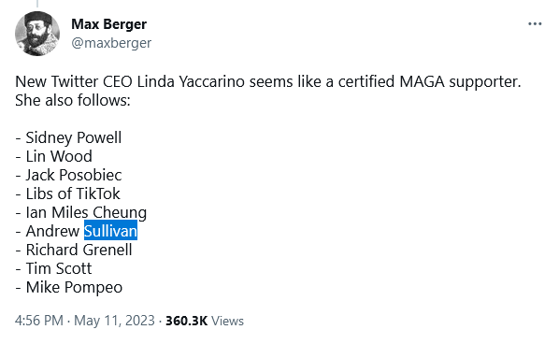This screenshot has width=559, height=344.
Task: Select the Jack Posobiec line
Action: 68,175
